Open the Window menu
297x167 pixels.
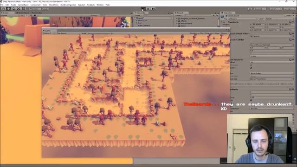click(100, 5)
